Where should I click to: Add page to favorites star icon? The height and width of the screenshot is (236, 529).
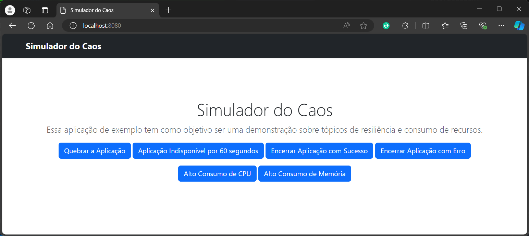coord(364,26)
